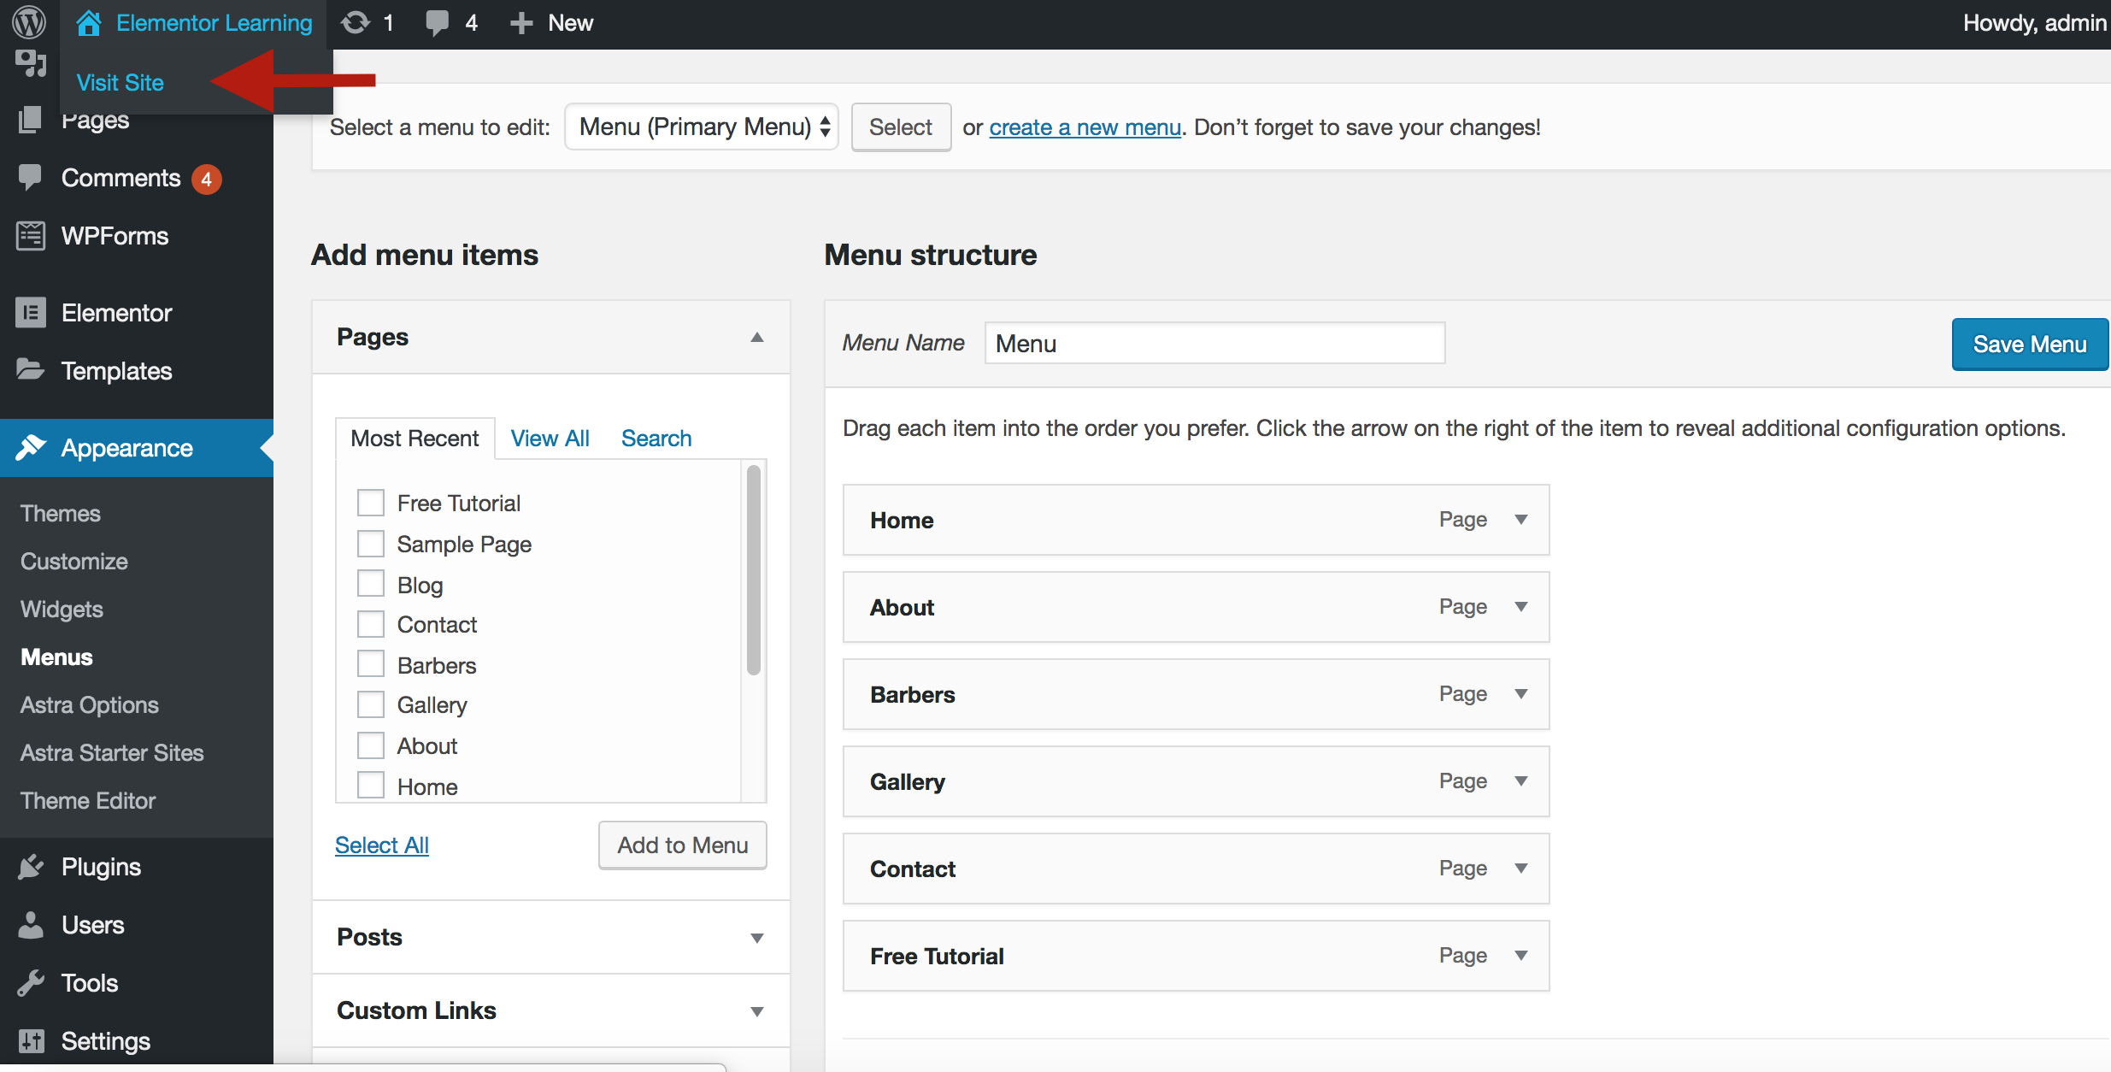This screenshot has height=1072, width=2111.
Task: Click the Save Menu button
Action: 2029,344
